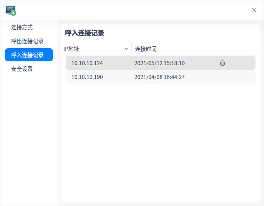Click the remote desktop app icon

(11, 10)
